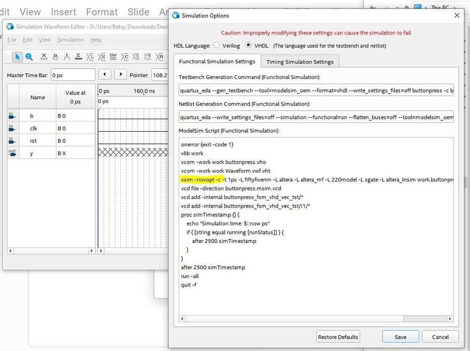Click the Restore Defaults button
Image resolution: width=470 pixels, height=351 pixels.
coord(338,337)
